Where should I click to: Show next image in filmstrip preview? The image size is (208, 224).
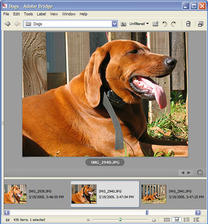point(188,172)
